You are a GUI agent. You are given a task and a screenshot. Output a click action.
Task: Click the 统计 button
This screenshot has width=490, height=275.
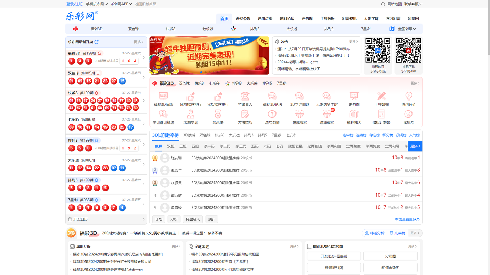pos(212,219)
